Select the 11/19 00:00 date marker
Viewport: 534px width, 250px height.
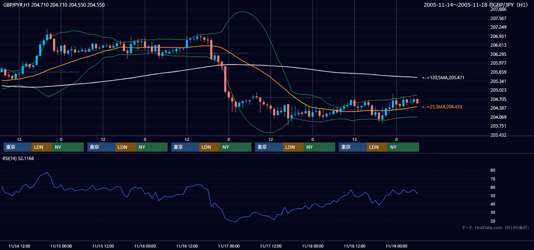tap(396, 246)
